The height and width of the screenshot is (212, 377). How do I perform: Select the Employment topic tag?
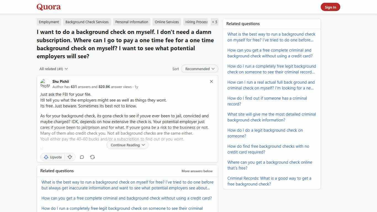pos(49,22)
